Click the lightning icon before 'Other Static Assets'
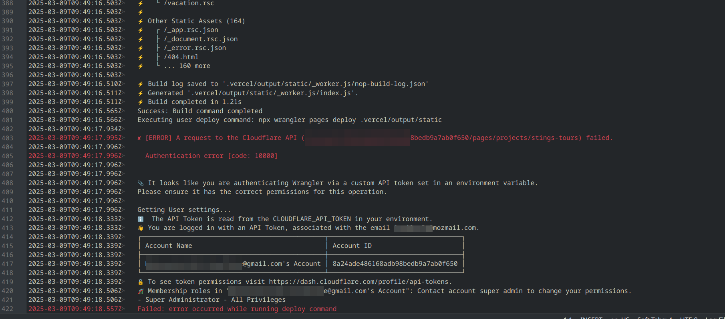725x319 pixels. click(141, 21)
